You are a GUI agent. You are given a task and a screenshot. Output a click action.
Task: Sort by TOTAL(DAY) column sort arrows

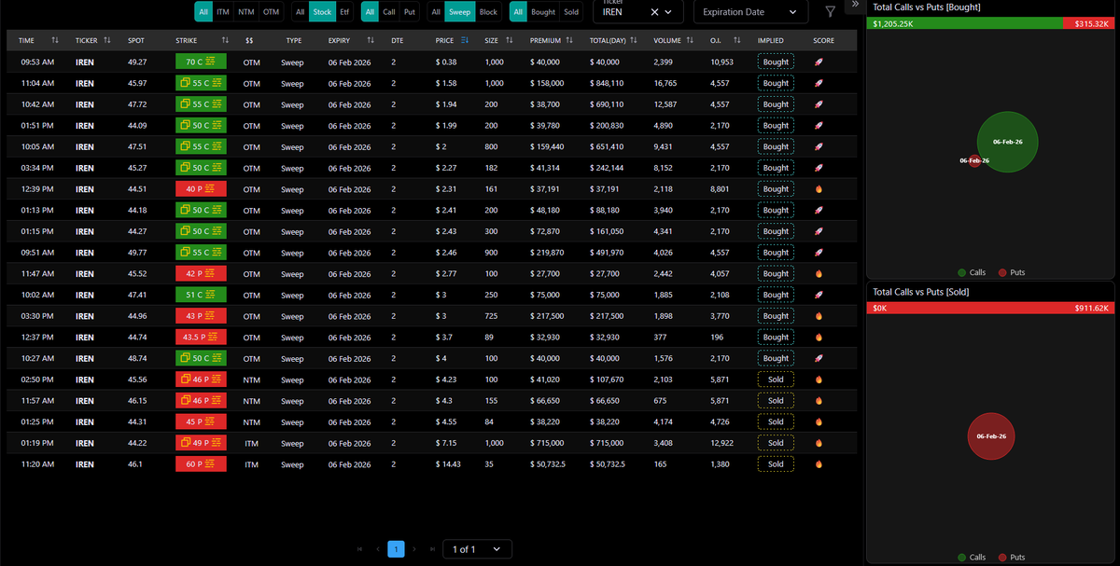coord(634,40)
